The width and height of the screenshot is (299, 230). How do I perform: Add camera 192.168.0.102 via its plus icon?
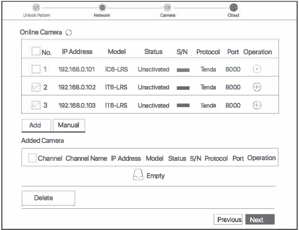tap(257, 87)
